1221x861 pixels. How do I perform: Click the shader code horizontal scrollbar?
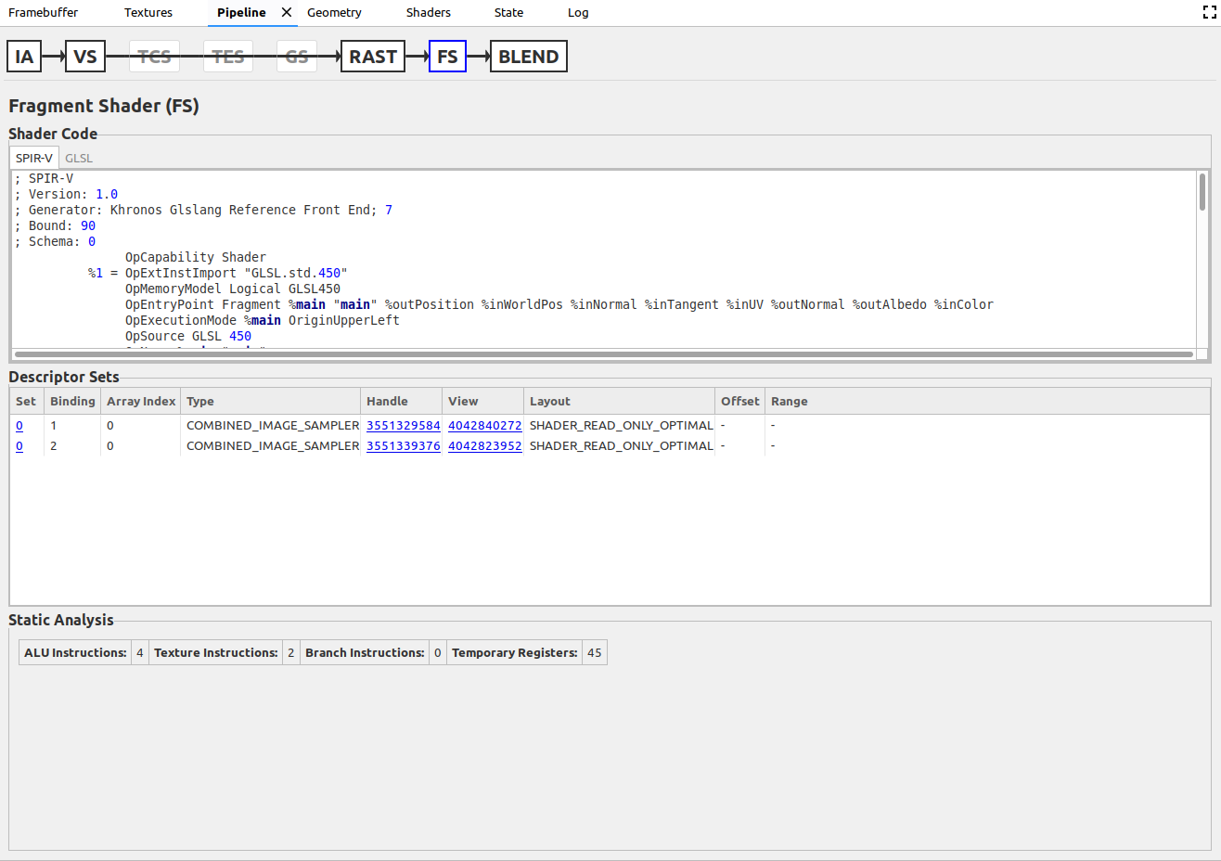[603, 354]
